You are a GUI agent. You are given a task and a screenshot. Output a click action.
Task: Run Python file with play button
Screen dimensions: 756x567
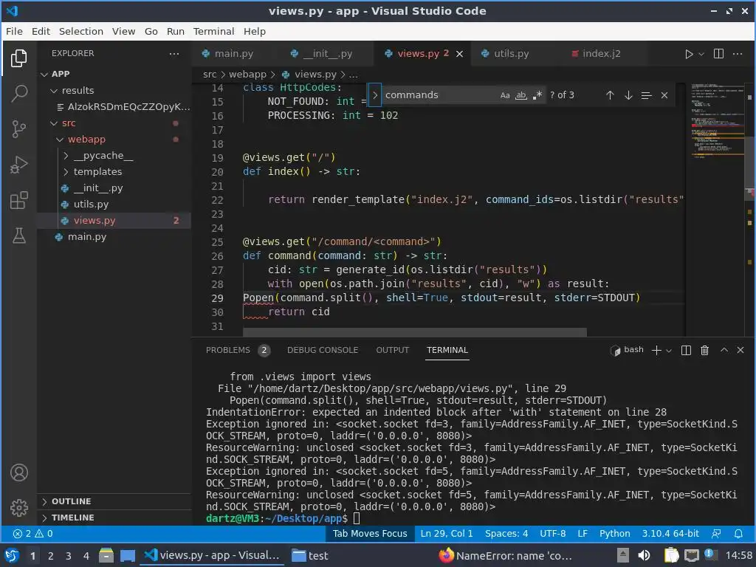689,54
